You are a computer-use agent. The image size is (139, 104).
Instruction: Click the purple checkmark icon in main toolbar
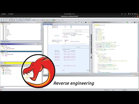click(x=41, y=20)
